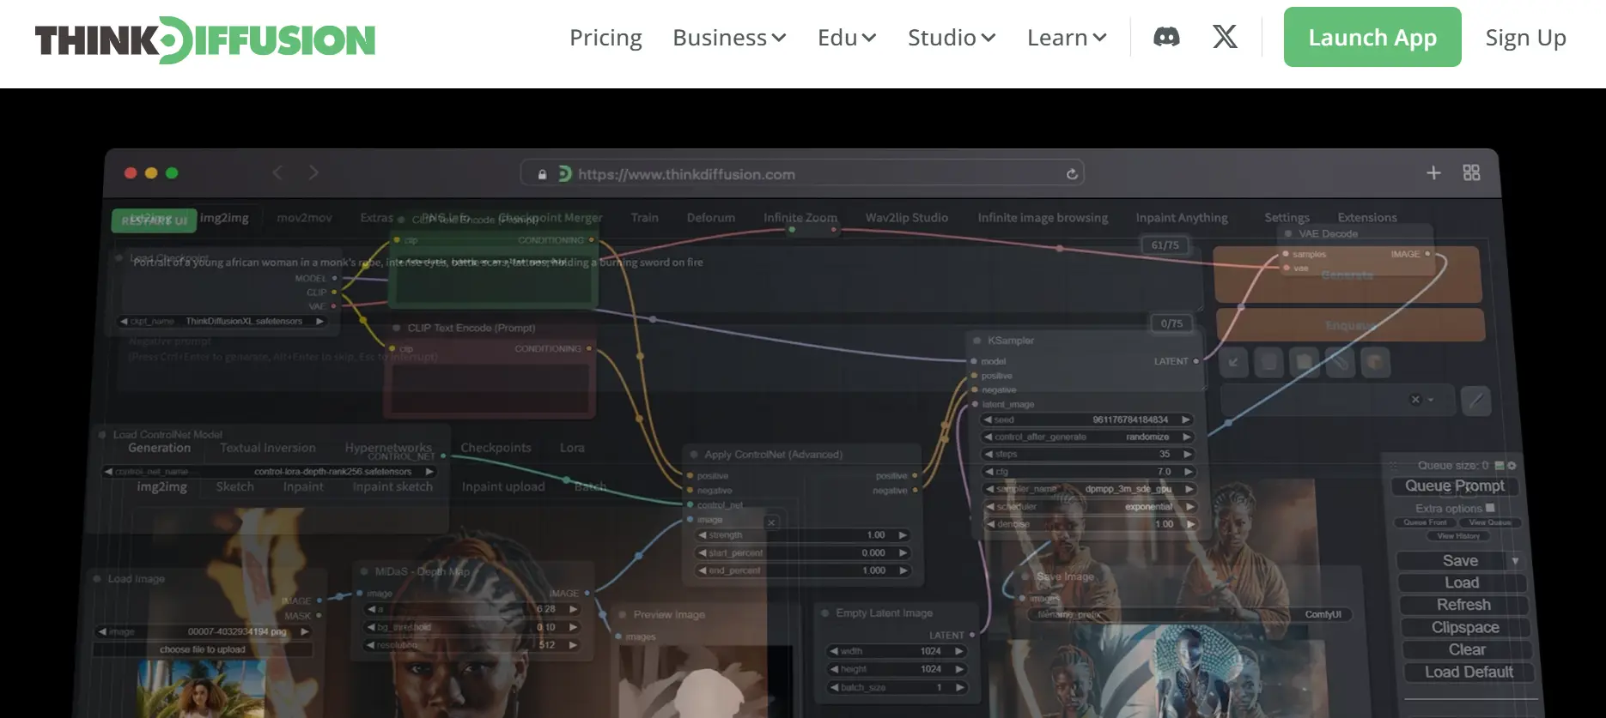
Task: Click the Empty Latent Image node title
Action: (885, 613)
